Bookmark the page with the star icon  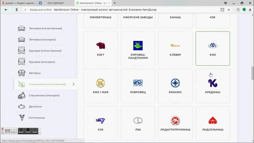229,10
